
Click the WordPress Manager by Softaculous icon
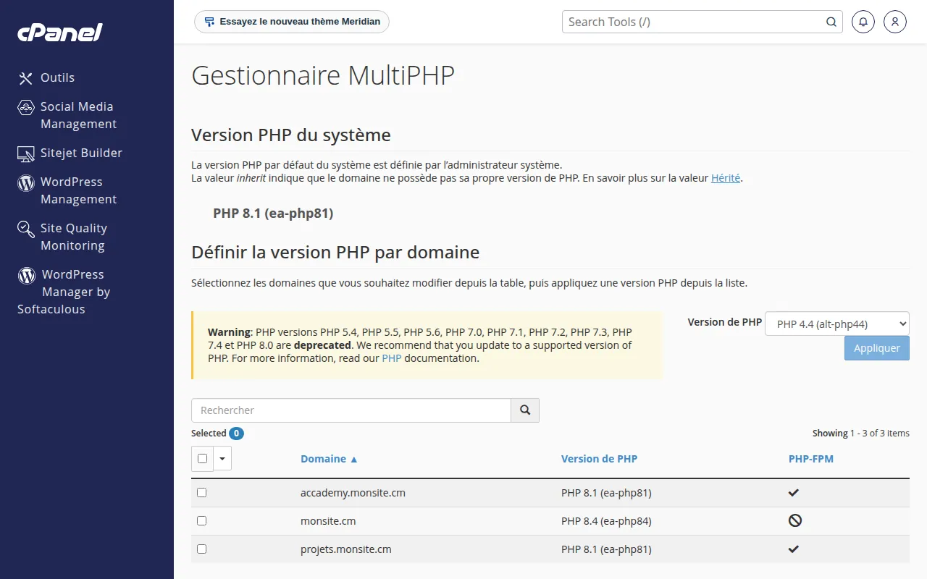pos(27,275)
